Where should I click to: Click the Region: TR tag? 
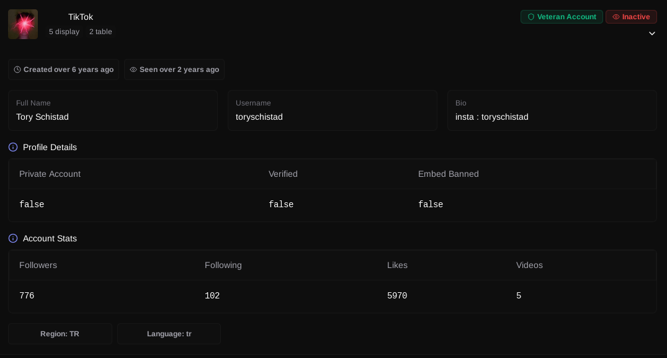(60, 334)
